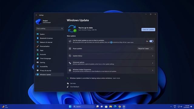194x109 pixels.
Task: Click the weather widget on the taskbar
Action: 5,107
